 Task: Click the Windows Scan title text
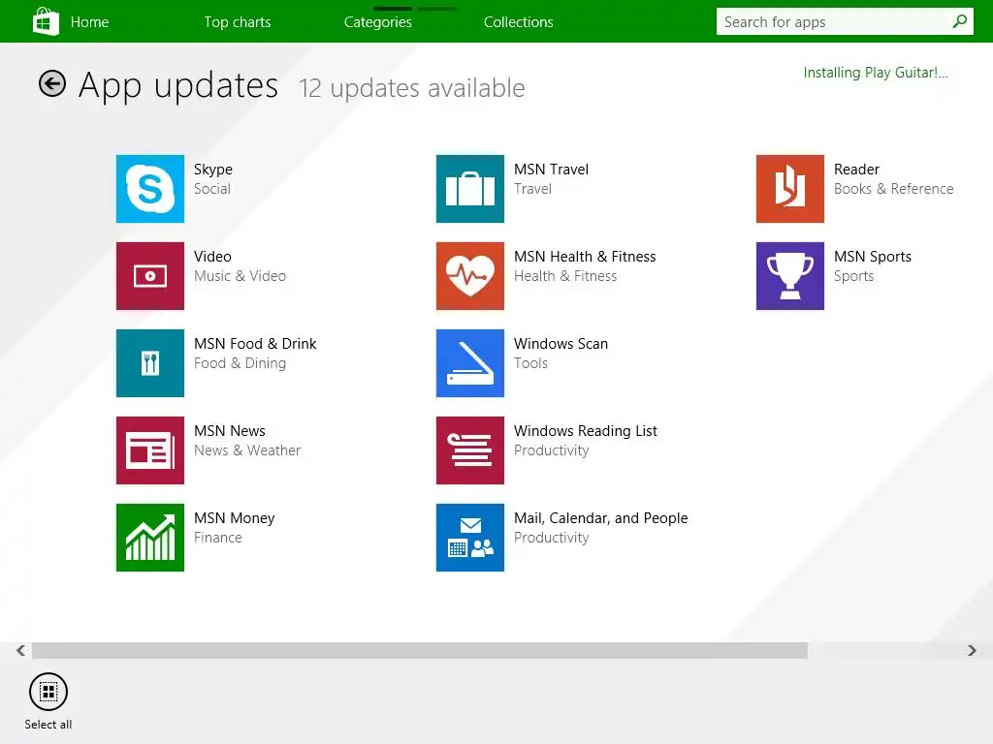[561, 344]
